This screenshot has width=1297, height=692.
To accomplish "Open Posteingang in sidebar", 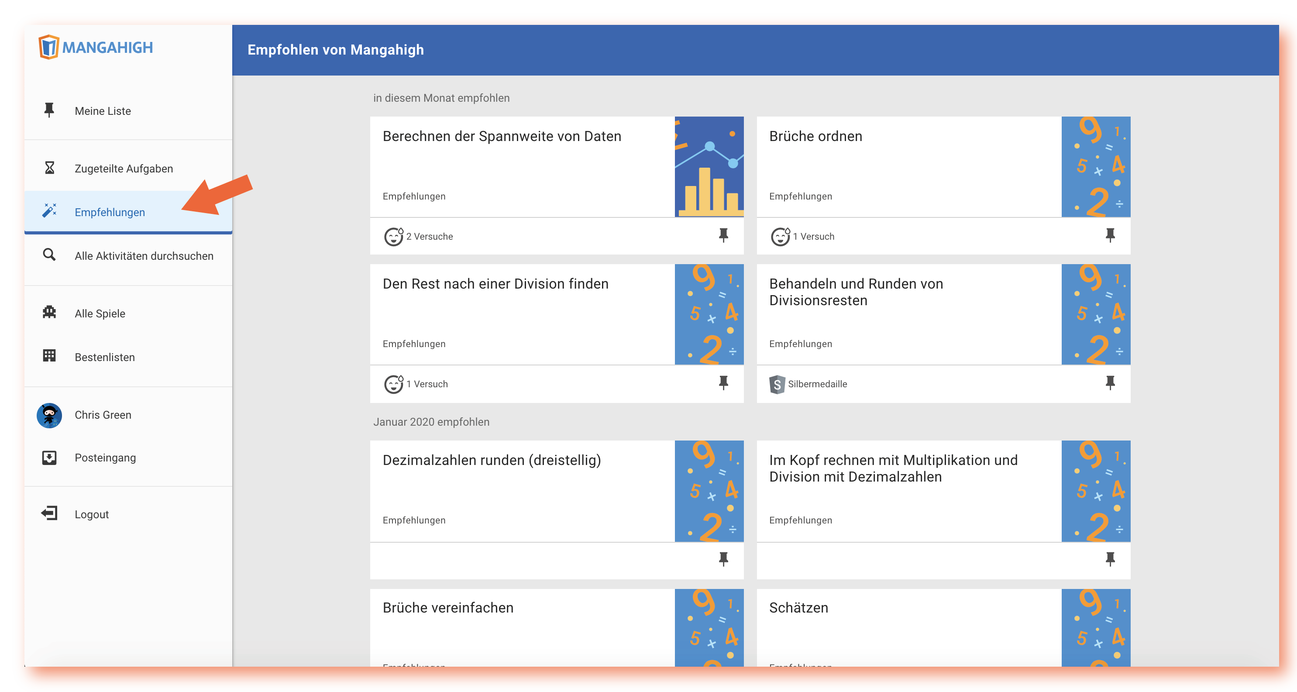I will [128, 458].
